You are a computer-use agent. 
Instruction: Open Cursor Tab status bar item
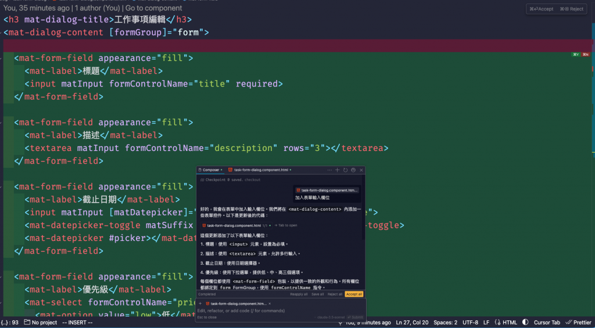(547, 323)
